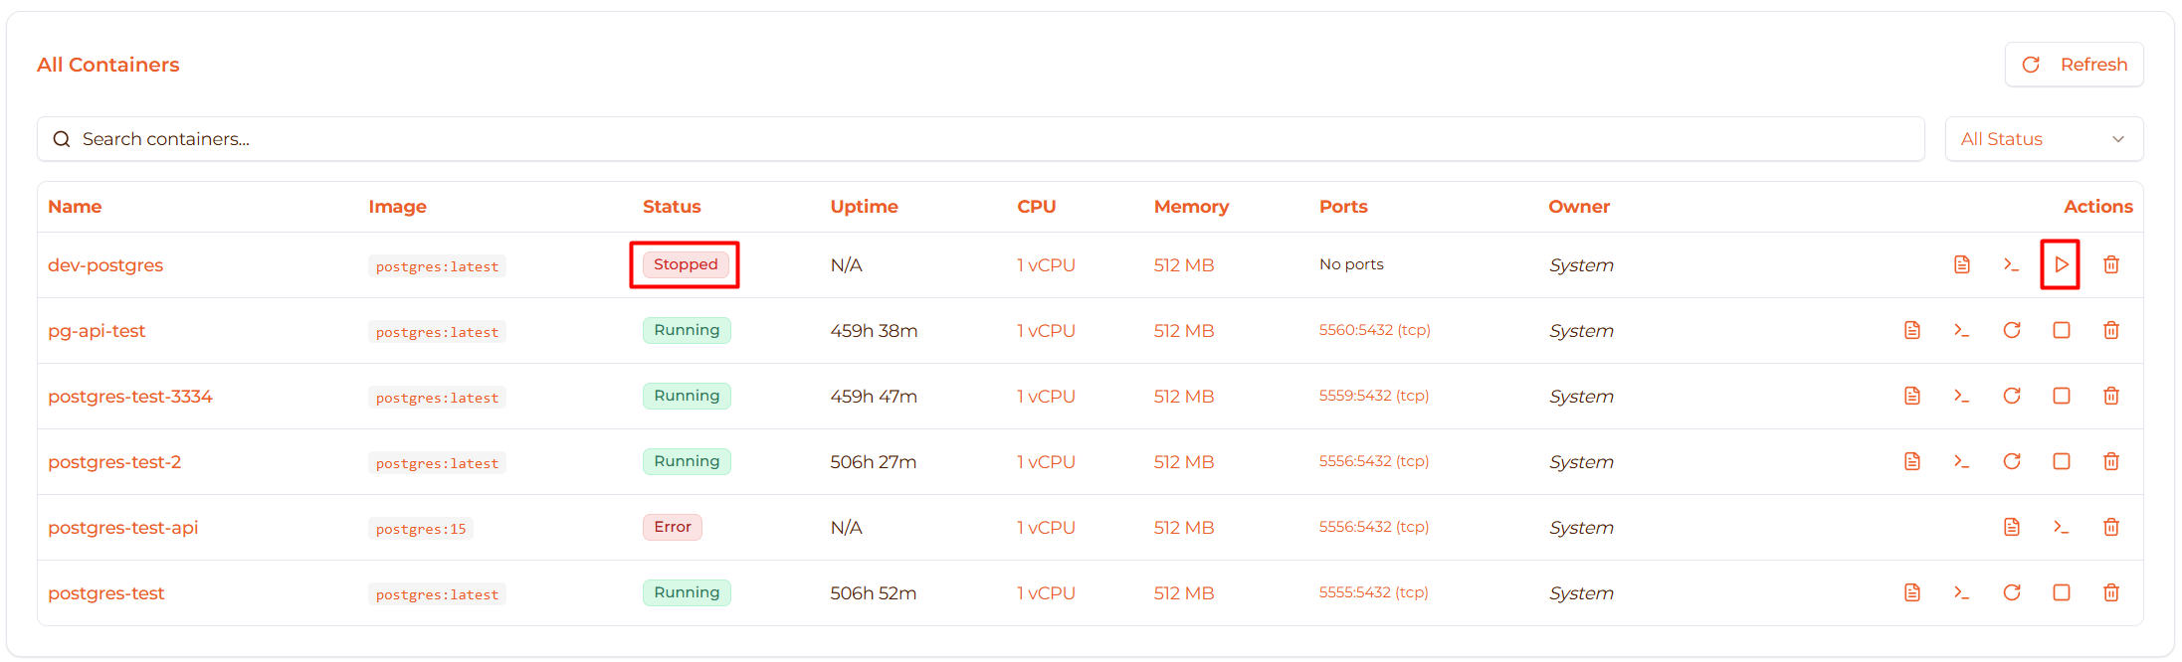
Task: Open terminal for dev-postgres container
Action: [2011, 264]
